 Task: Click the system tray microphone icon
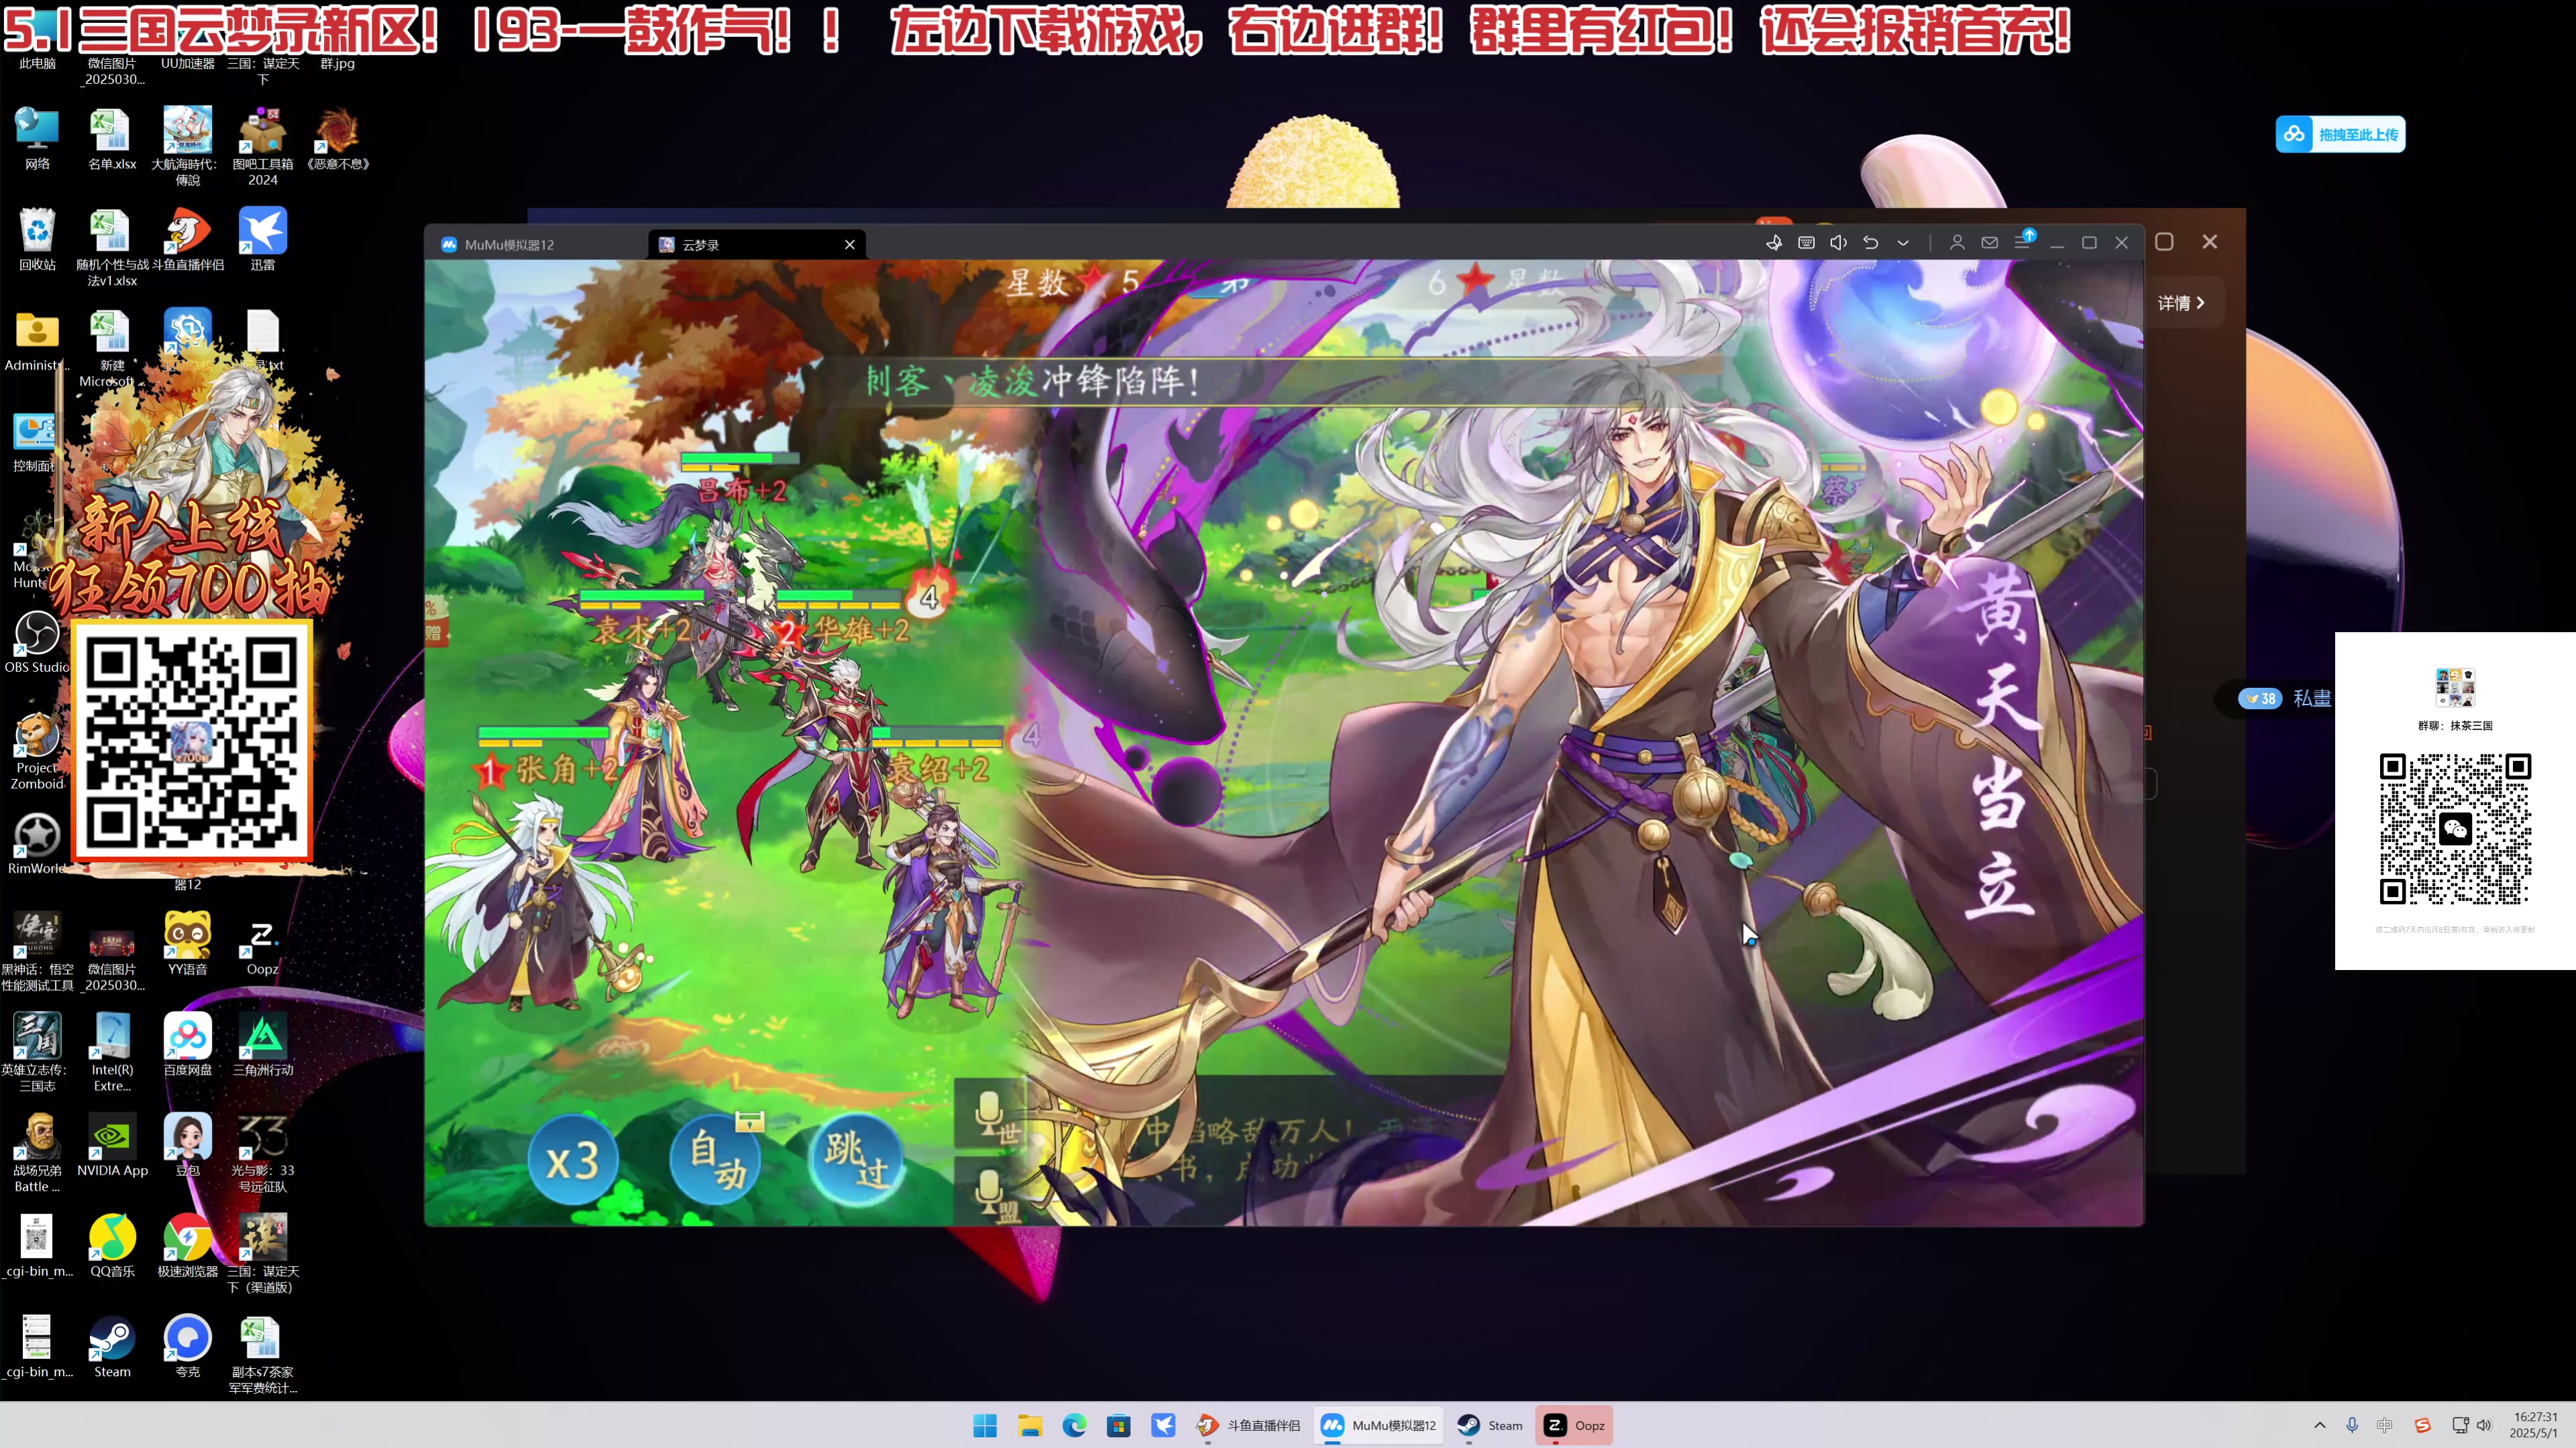tap(2352, 1425)
